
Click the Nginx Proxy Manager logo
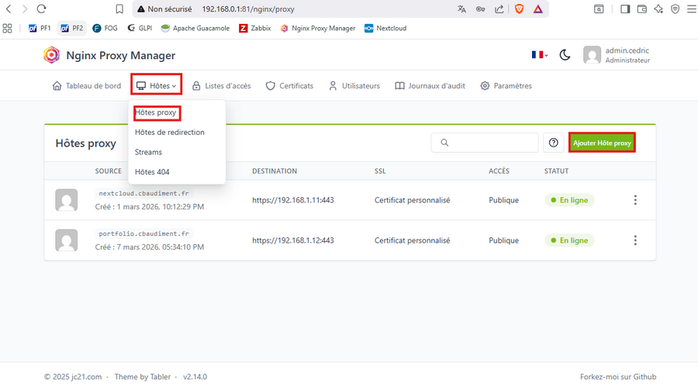point(51,55)
